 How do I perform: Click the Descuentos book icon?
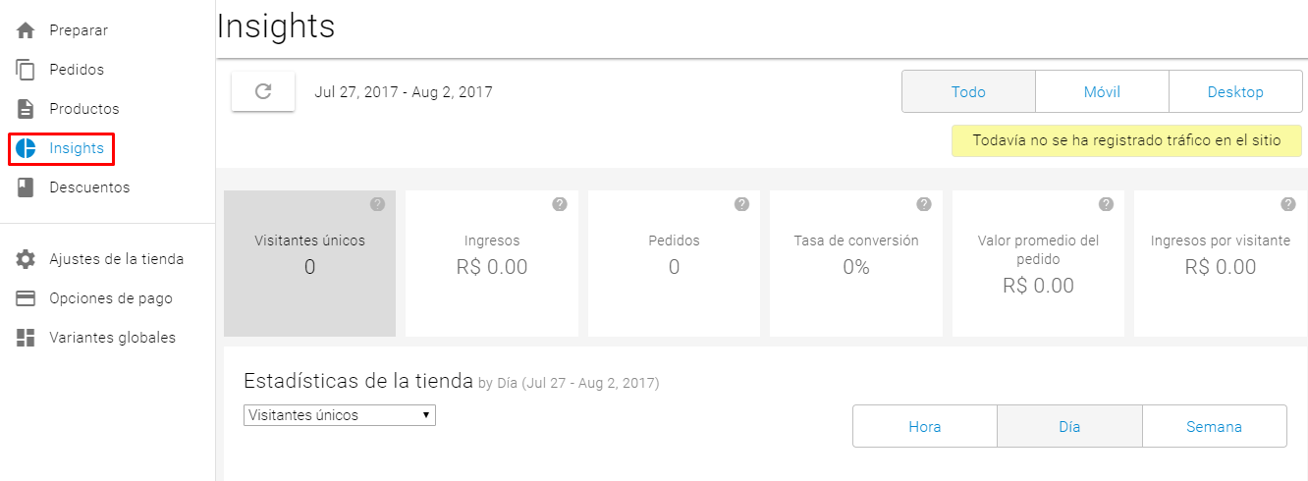26,187
